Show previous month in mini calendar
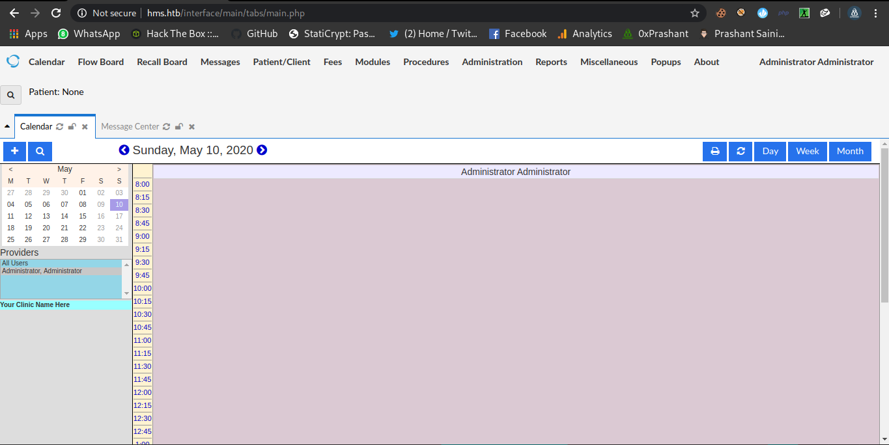889x445 pixels. (10, 169)
